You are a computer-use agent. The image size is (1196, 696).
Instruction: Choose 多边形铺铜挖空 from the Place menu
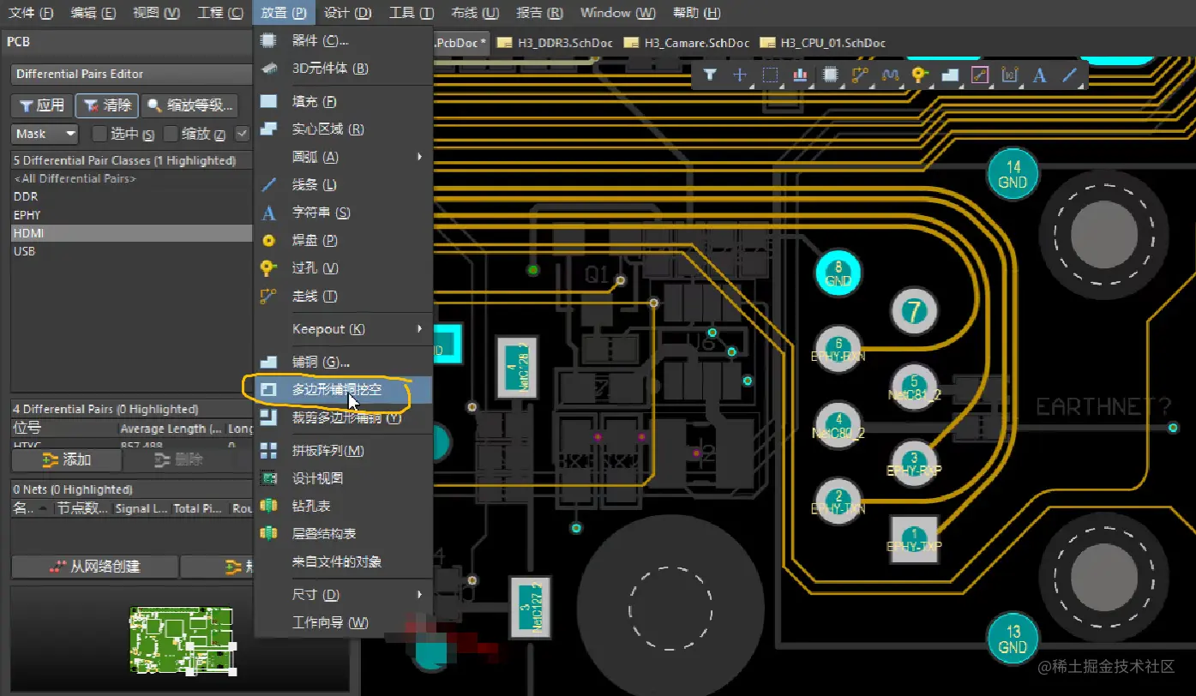(x=336, y=390)
